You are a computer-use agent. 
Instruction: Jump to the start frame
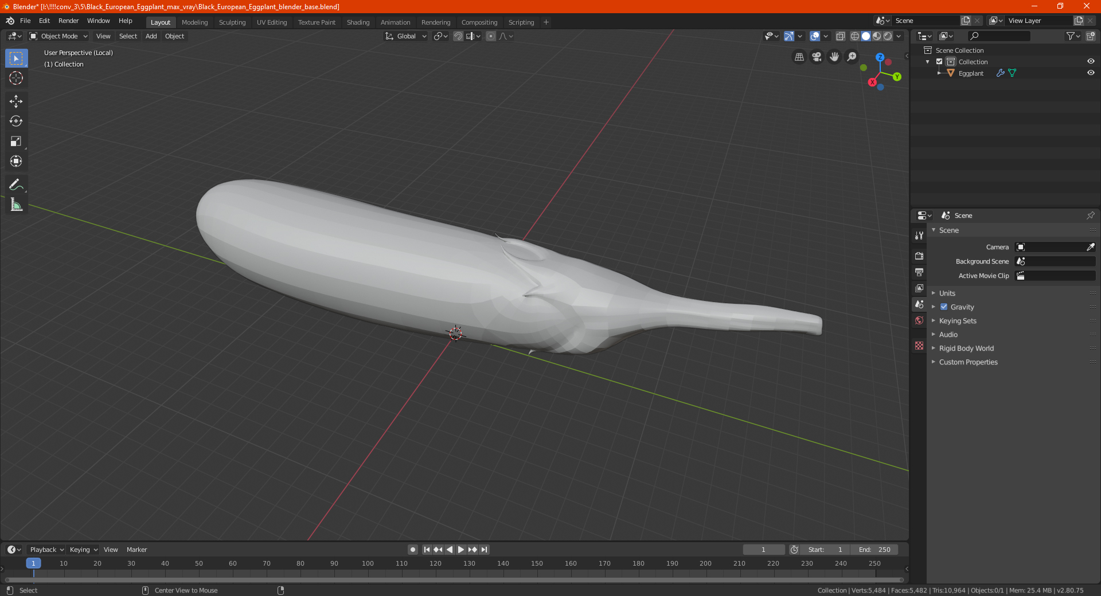(427, 550)
